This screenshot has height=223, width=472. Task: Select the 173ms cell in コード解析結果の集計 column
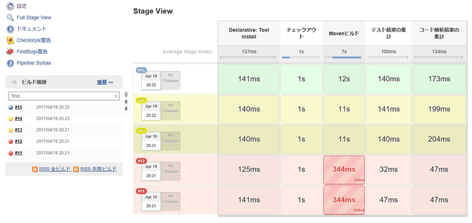point(439,79)
